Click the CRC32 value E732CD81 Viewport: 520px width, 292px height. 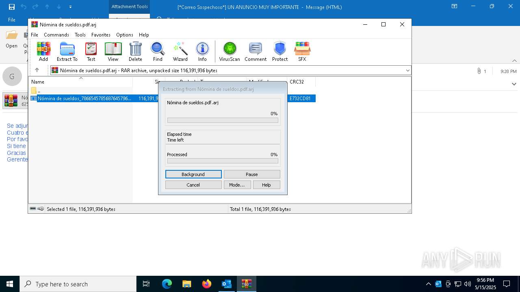300,99
